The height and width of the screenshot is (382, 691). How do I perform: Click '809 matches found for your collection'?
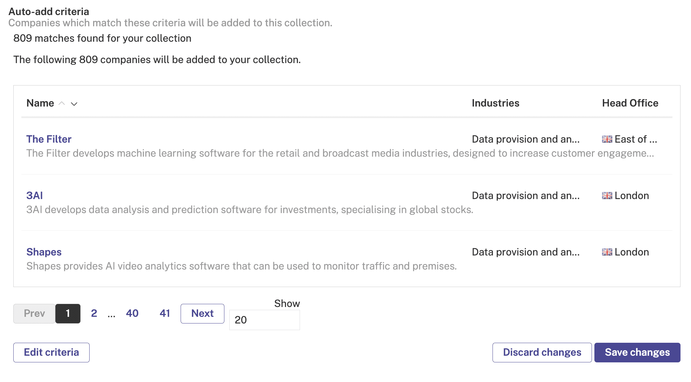102,38
